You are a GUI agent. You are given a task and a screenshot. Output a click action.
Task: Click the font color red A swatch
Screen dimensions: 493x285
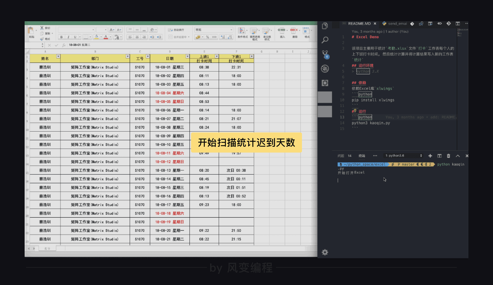[106, 37]
